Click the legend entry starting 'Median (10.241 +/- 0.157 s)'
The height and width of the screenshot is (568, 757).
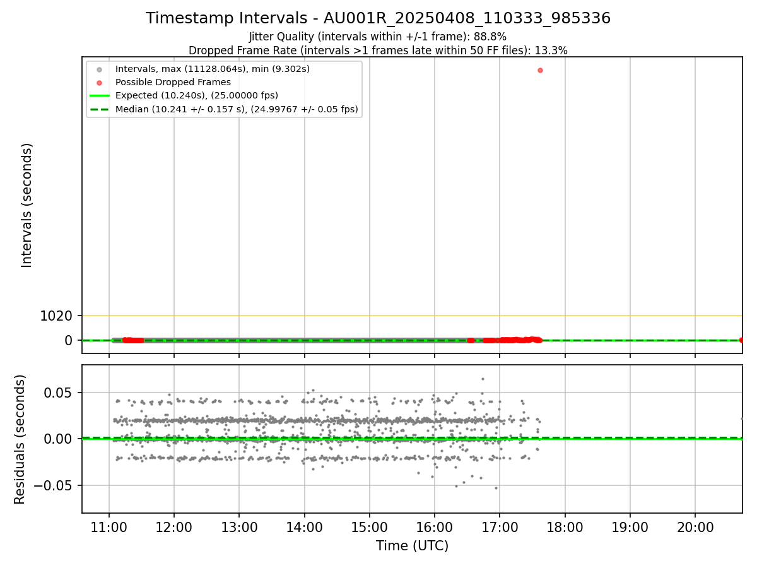(x=237, y=109)
